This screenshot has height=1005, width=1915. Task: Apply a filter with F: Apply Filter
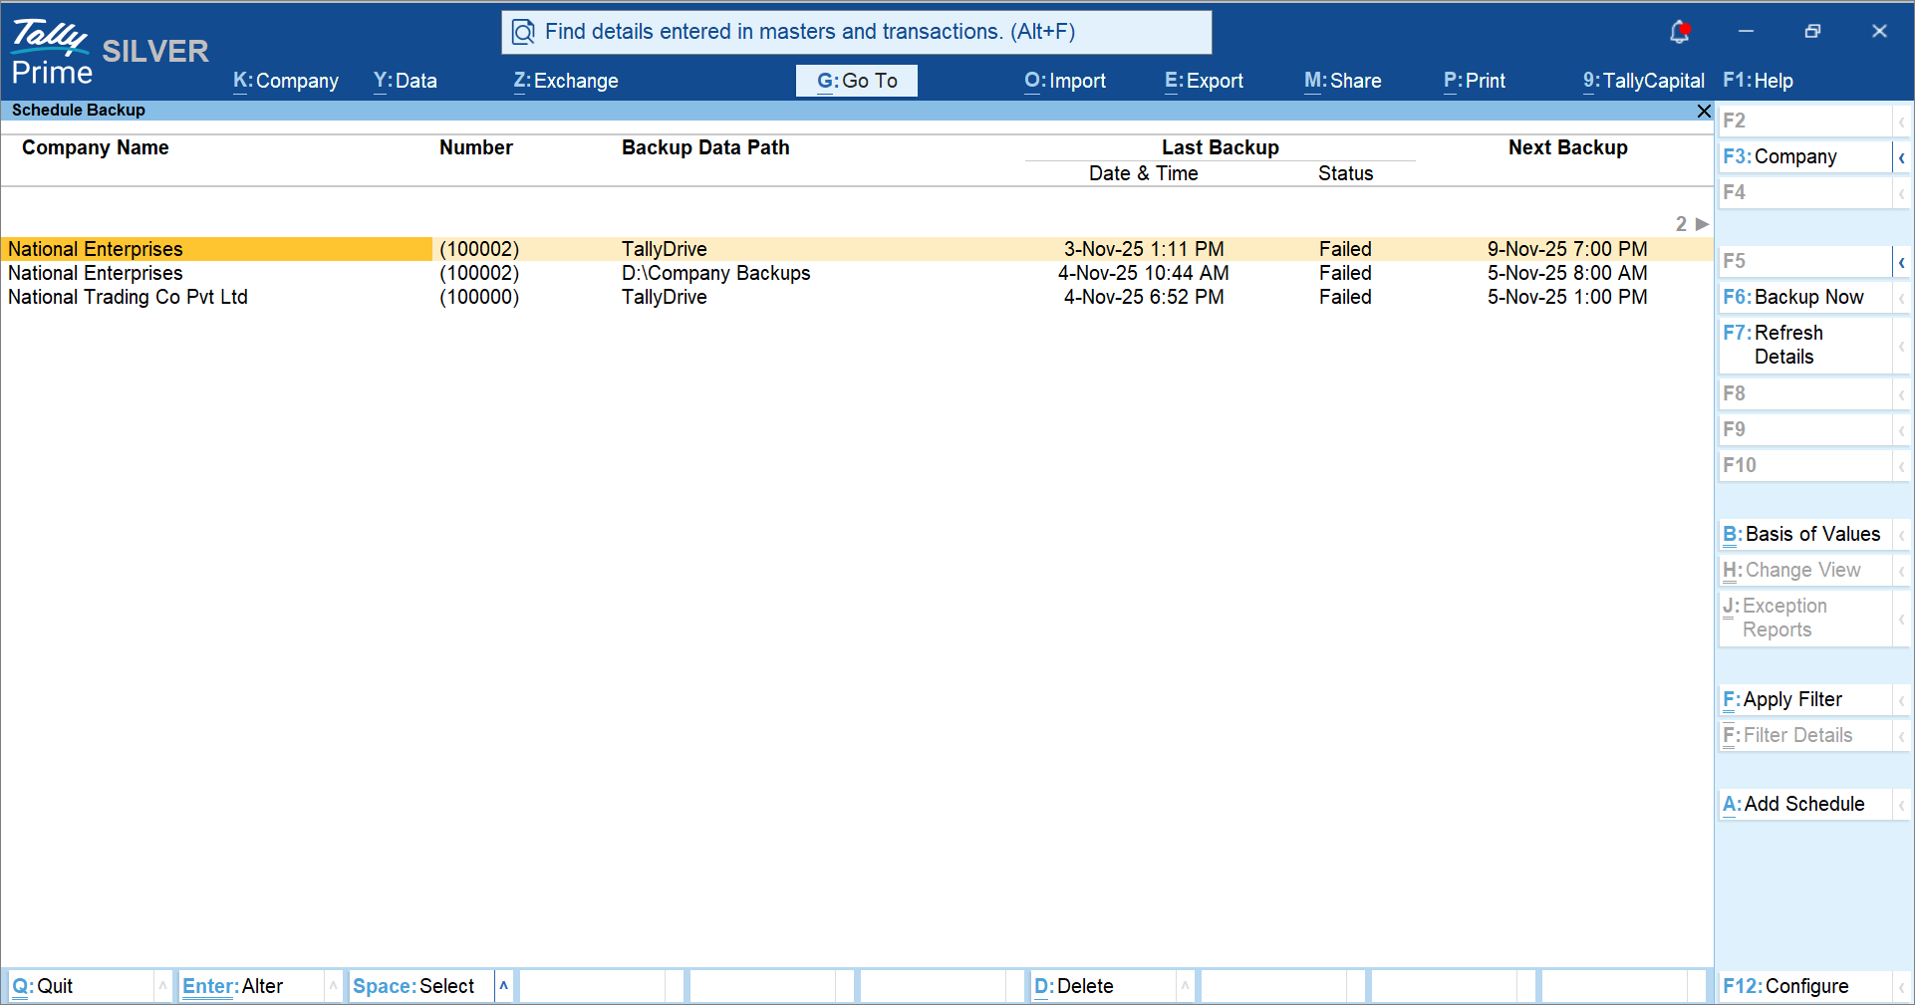point(1782,699)
